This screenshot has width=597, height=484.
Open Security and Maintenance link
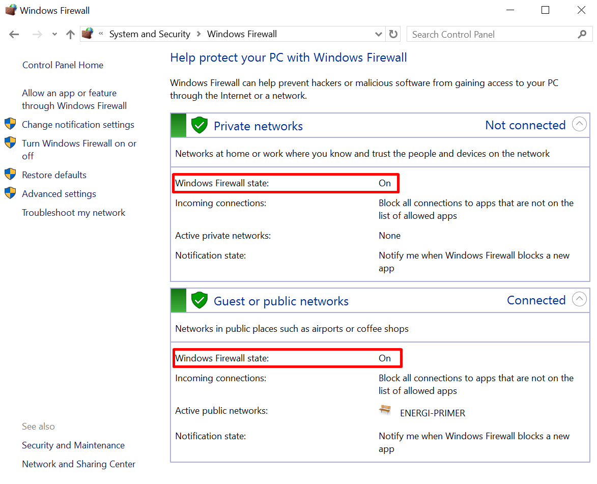(x=73, y=445)
